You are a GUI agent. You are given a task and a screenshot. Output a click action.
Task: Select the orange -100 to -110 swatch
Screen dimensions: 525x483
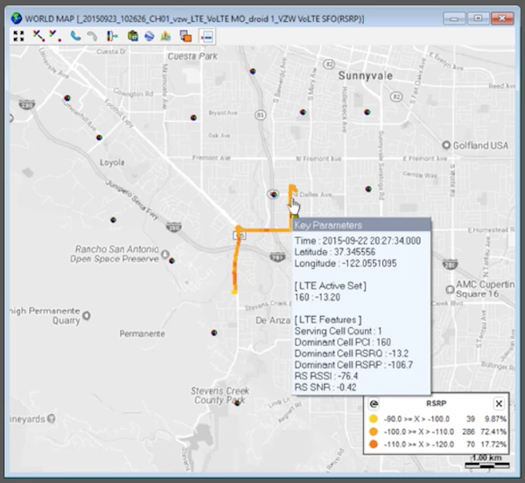pos(374,431)
